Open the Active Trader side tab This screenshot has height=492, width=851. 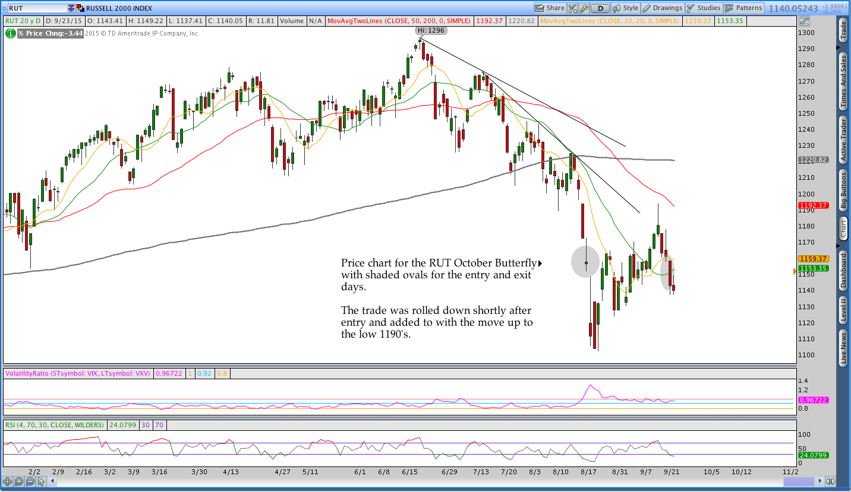click(843, 140)
